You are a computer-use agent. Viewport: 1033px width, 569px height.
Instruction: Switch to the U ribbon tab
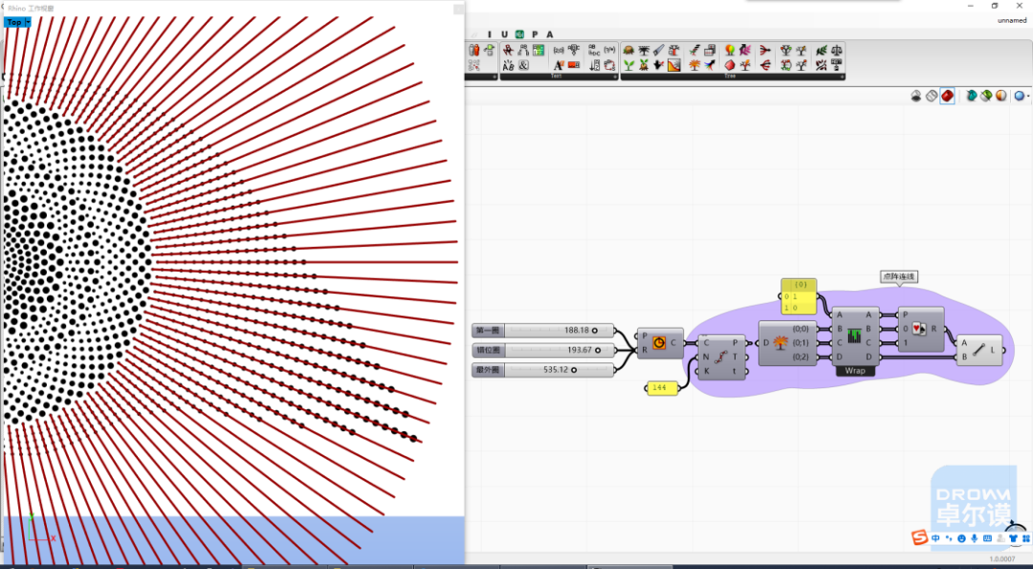(505, 34)
